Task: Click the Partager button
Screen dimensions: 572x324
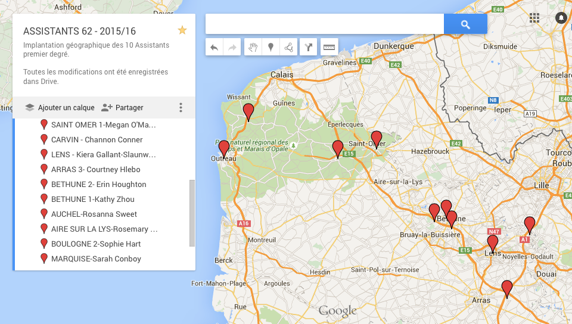Action: pos(122,108)
